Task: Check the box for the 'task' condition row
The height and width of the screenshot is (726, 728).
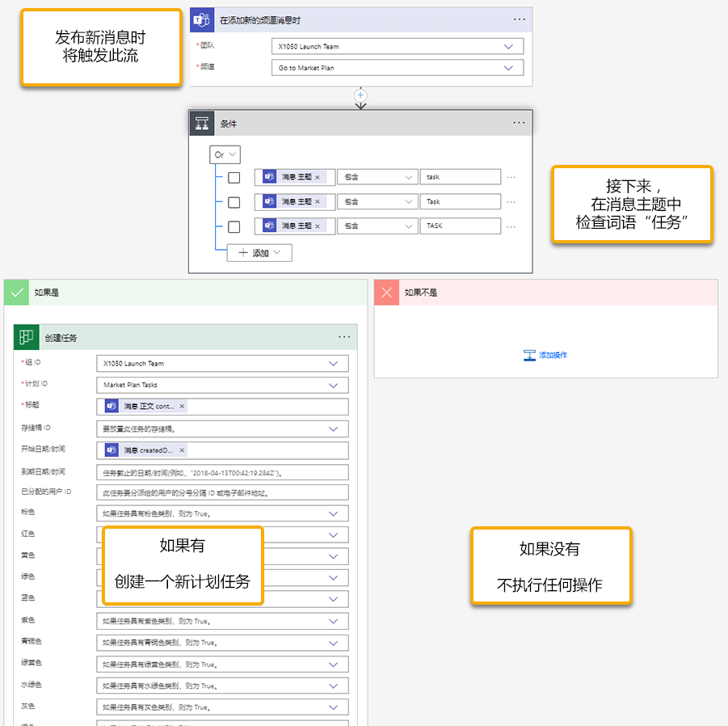Action: pos(234,178)
